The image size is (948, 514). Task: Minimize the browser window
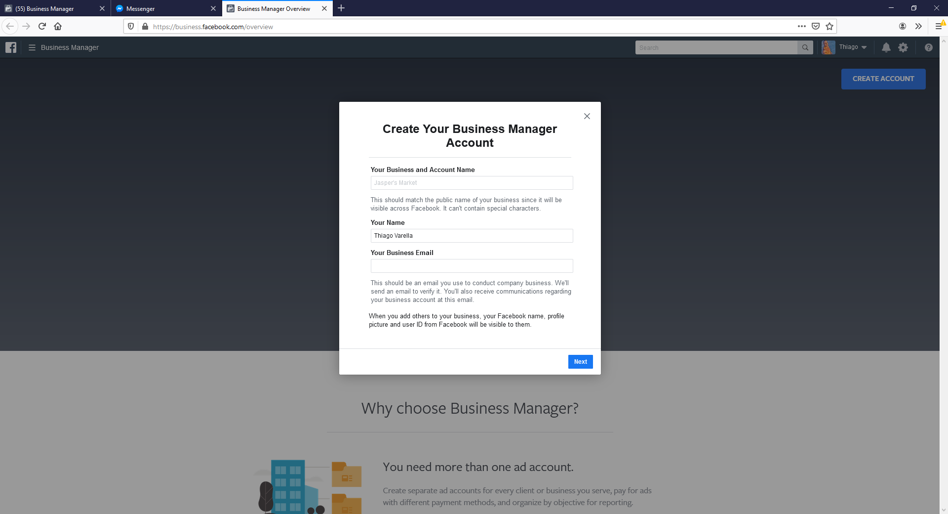pyautogui.click(x=891, y=8)
